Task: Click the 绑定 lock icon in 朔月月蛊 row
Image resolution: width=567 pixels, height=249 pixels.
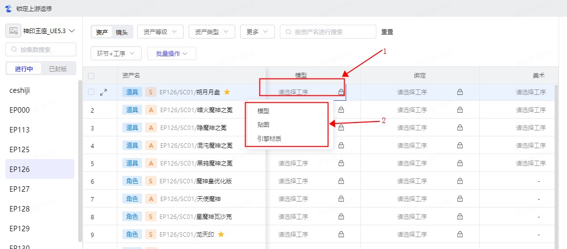Action: [460, 92]
